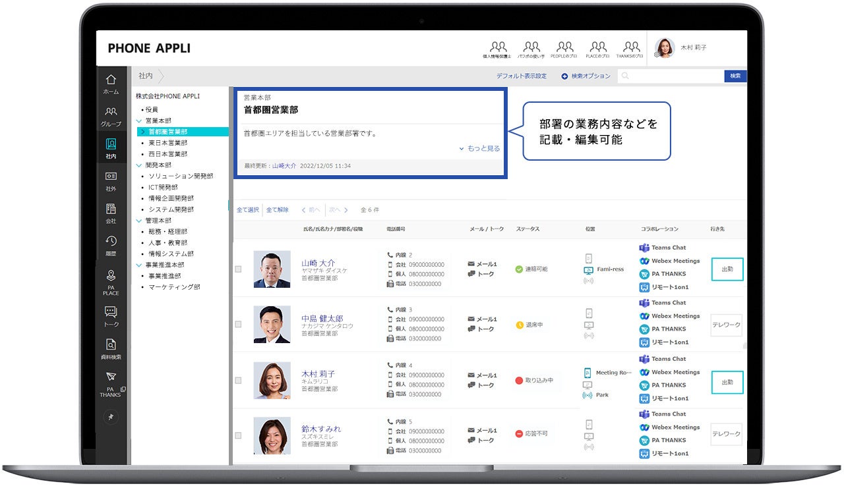Click PA THANKS icon in 木村 莉子 row
Image resolution: width=844 pixels, height=488 pixels.
644,385
